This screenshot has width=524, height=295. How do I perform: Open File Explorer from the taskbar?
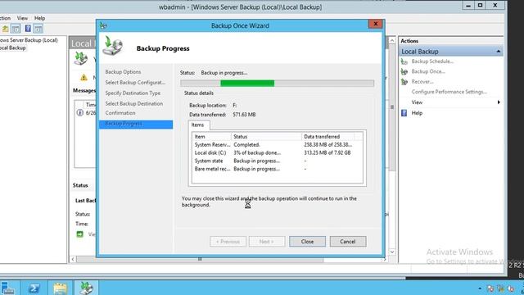[60, 288]
